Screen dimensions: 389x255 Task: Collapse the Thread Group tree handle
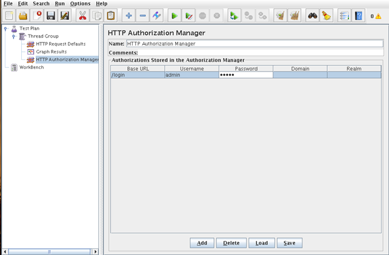(13, 36)
